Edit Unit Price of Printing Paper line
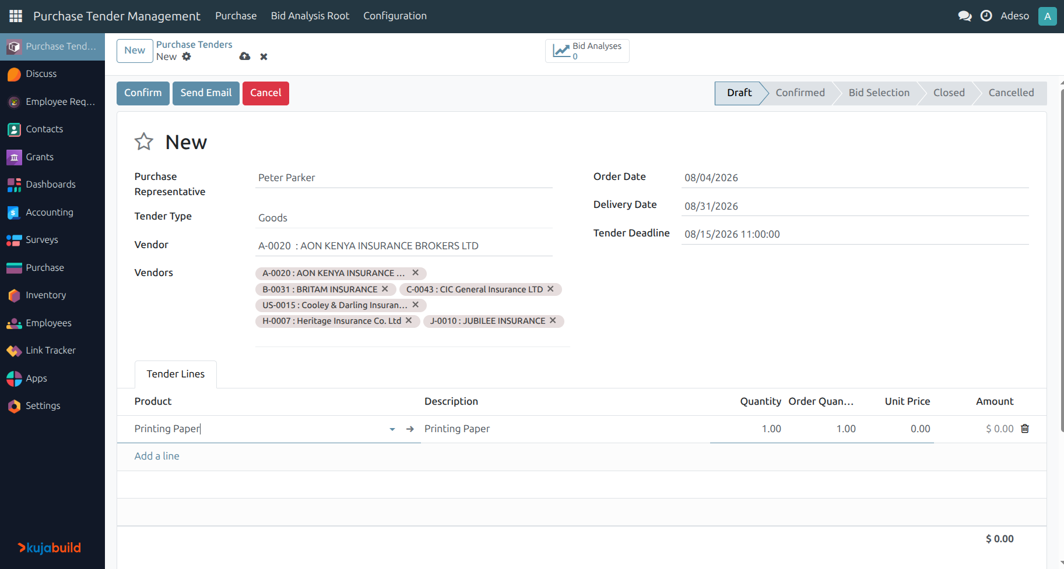The image size is (1064, 569). click(897, 429)
